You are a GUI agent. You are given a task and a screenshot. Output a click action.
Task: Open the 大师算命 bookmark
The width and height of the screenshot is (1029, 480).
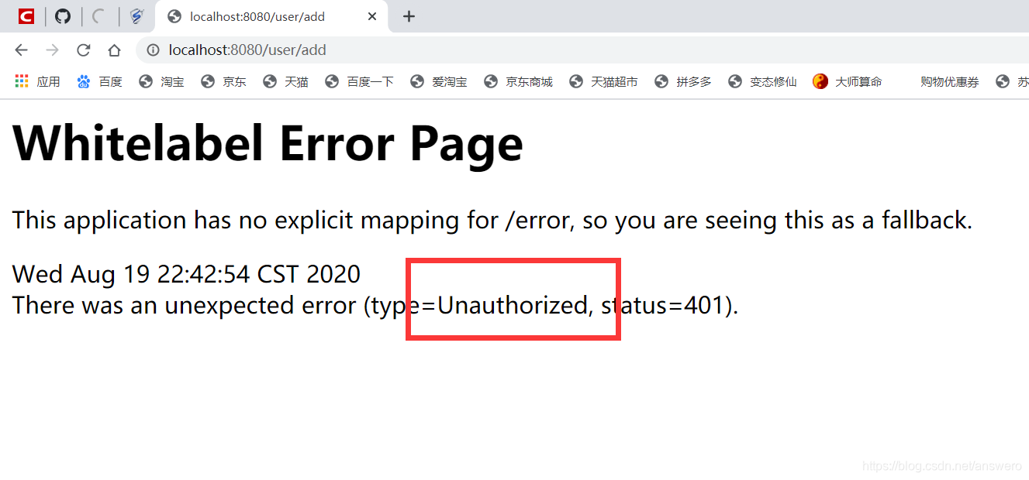coord(848,81)
